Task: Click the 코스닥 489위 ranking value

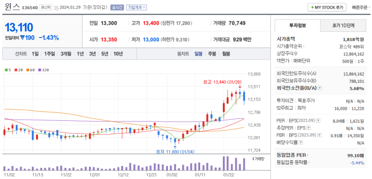Action: [352, 47]
